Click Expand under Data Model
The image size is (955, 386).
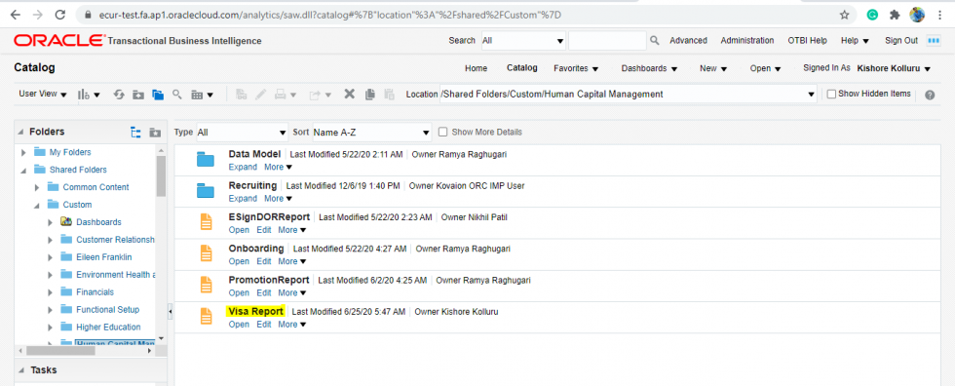pos(243,167)
